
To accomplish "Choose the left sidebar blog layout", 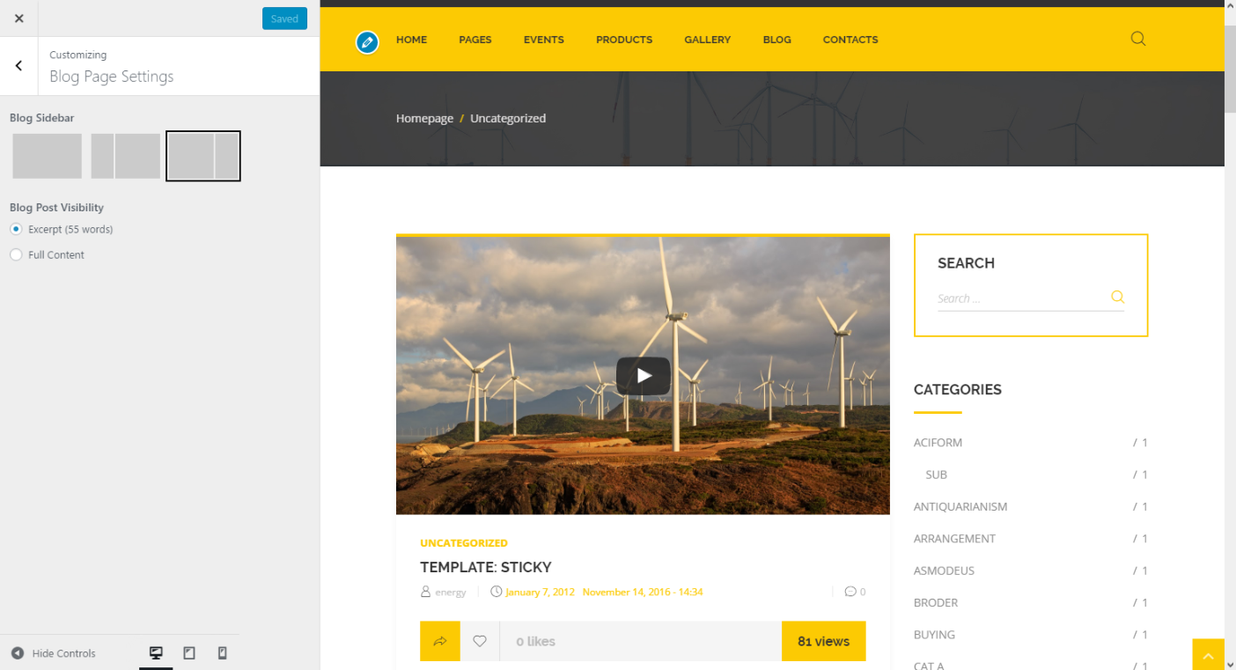I will click(126, 156).
